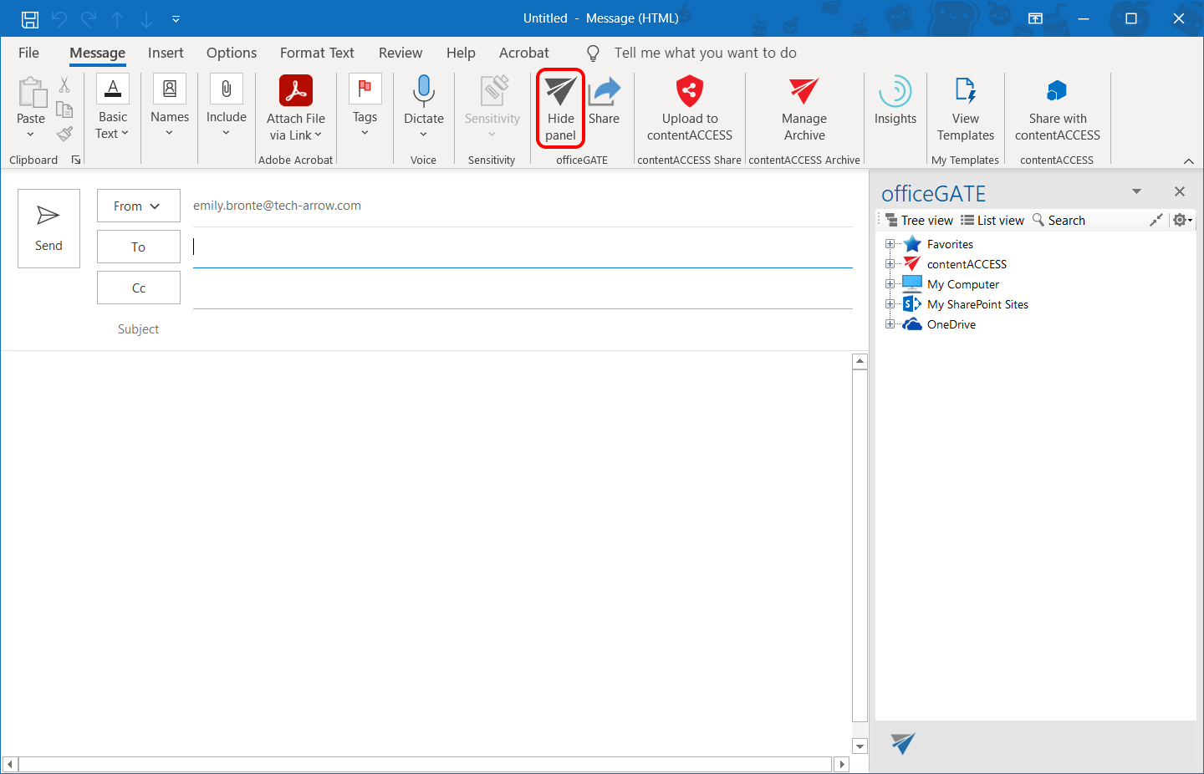Image resolution: width=1204 pixels, height=774 pixels.
Task: Open officeGATE settings gear dropdown
Action: (x=1182, y=220)
